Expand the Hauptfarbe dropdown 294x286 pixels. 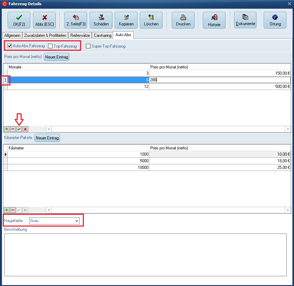pos(77,221)
